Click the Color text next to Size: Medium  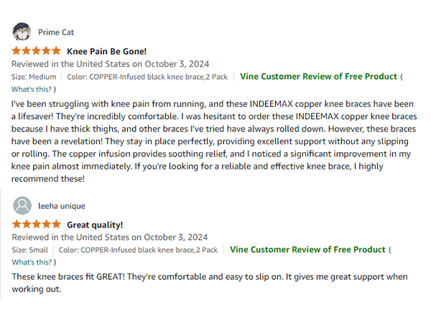click(149, 77)
